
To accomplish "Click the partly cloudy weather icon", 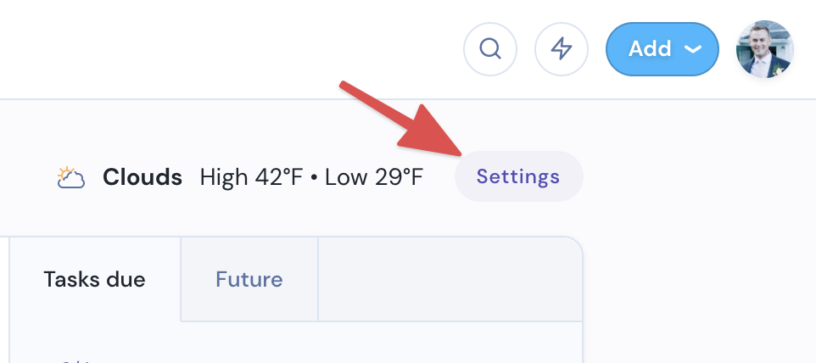I will pos(70,177).
